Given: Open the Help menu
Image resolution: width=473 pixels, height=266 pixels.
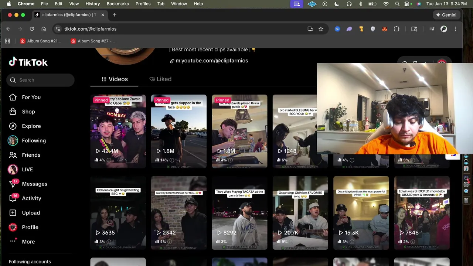Looking at the screenshot, I should click(x=198, y=4).
